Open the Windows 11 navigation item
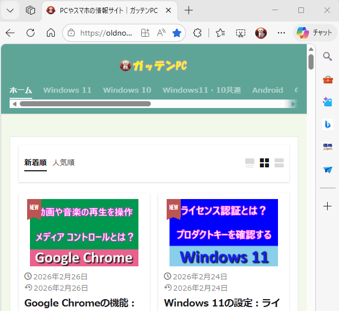 click(67, 90)
